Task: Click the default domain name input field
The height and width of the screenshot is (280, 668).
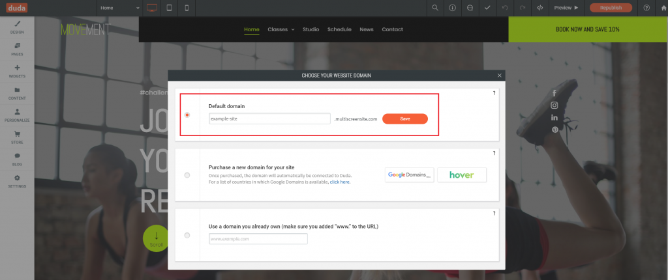Action: click(x=269, y=119)
